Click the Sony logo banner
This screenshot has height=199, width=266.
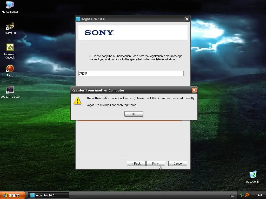[x=133, y=33]
